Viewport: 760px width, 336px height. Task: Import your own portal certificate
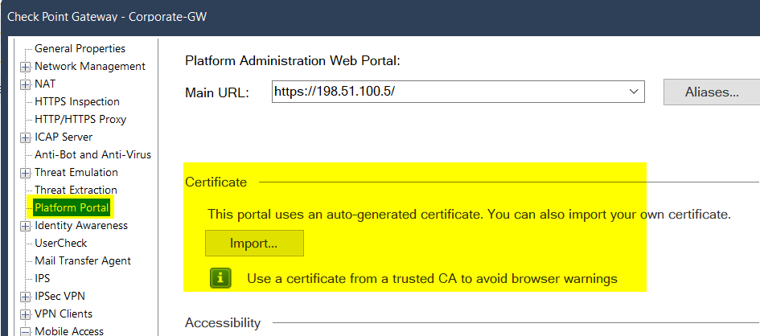pos(254,243)
